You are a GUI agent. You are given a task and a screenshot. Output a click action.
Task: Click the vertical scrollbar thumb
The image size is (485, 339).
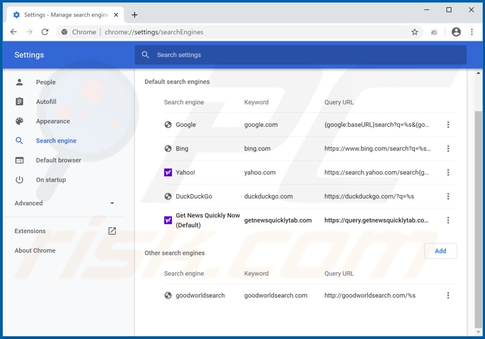click(478, 220)
